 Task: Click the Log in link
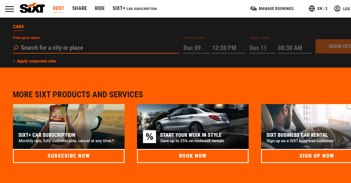click(x=346, y=9)
